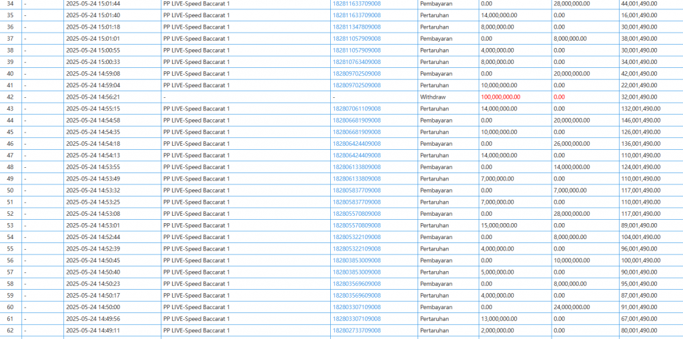Select row number 42 cell
This screenshot has width=683, height=339.
(x=11, y=97)
